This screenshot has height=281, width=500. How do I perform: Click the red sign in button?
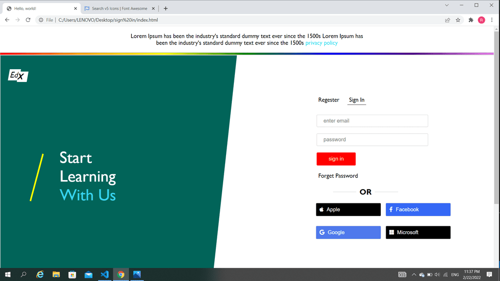pyautogui.click(x=336, y=159)
